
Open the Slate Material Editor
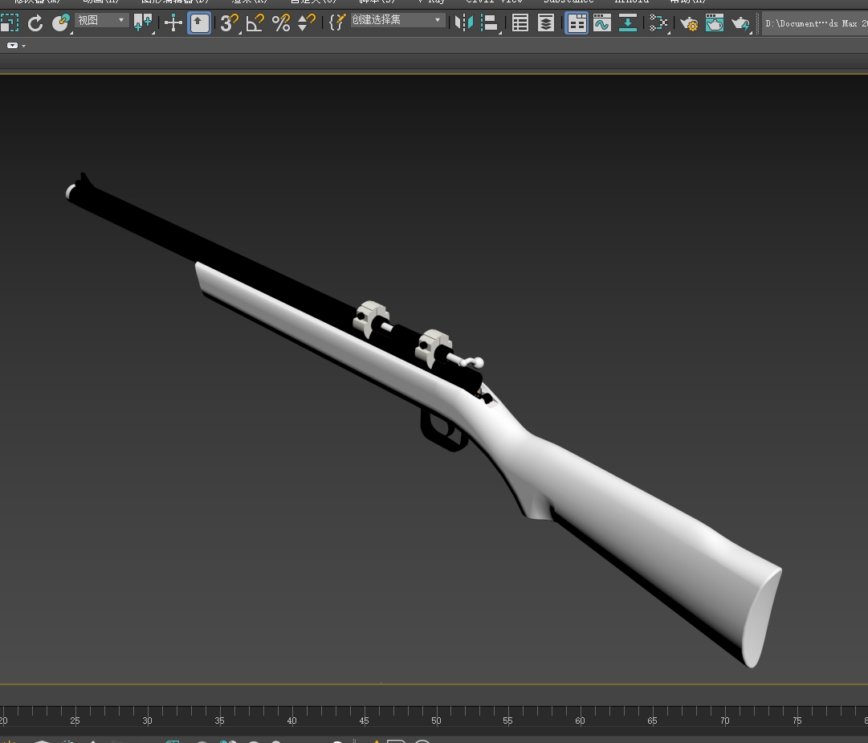pyautogui.click(x=658, y=23)
